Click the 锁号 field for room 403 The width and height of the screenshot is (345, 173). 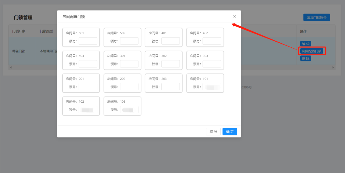88,64
